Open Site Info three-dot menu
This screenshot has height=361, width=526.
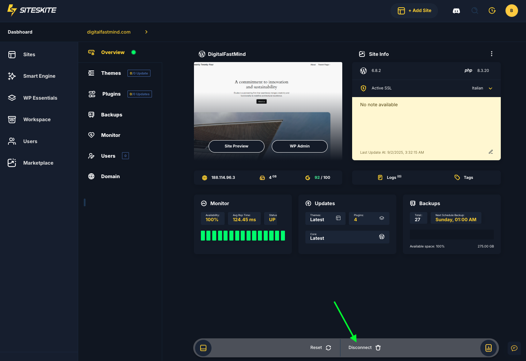point(492,54)
